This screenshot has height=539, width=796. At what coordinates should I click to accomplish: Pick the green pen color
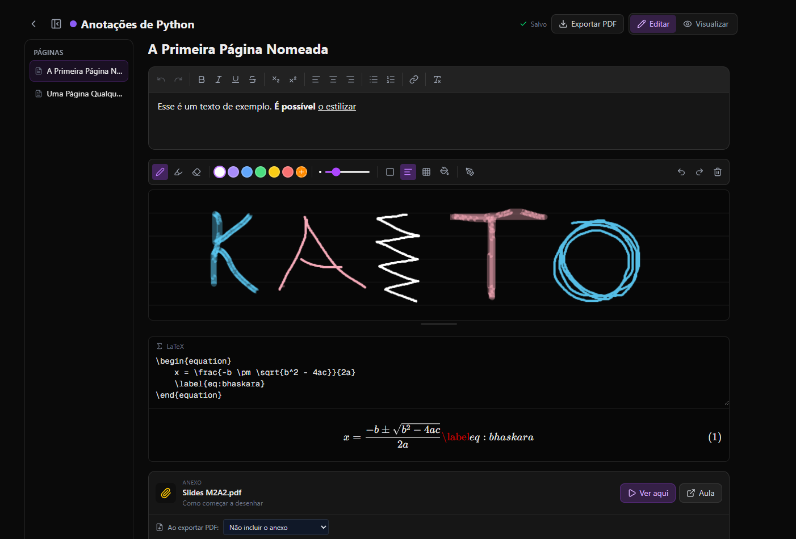[x=261, y=172]
